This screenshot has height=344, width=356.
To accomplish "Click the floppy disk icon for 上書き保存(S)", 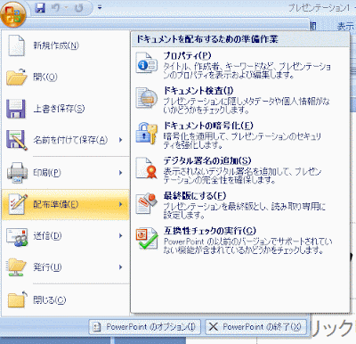I will point(16,109).
